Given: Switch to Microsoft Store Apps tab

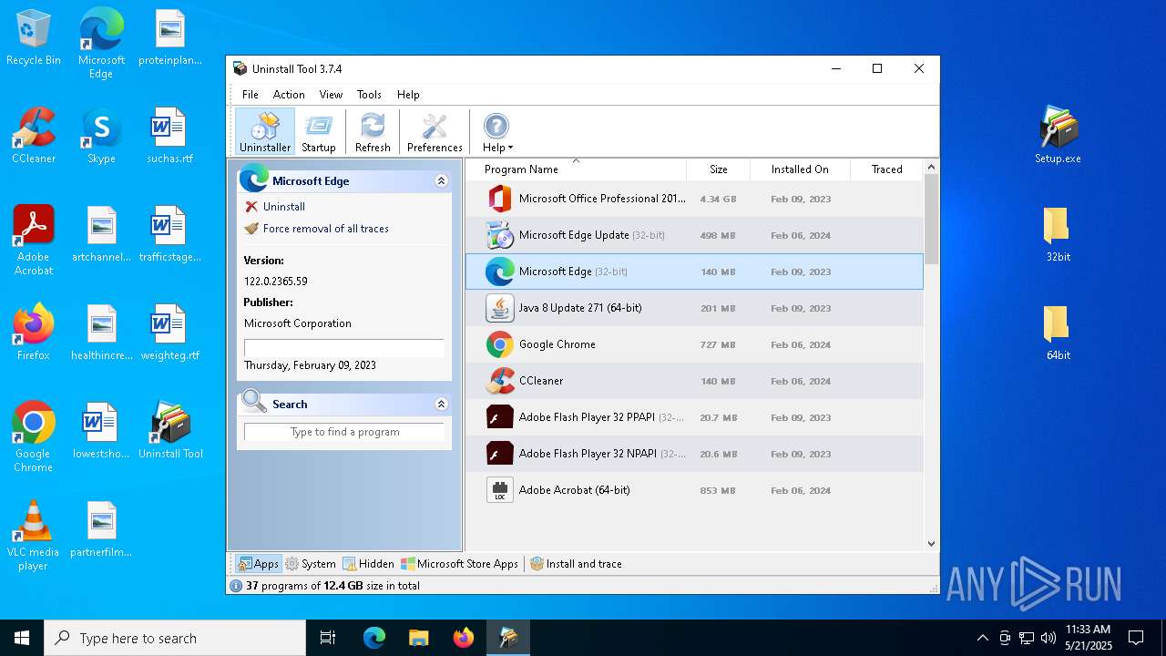Looking at the screenshot, I should point(460,564).
